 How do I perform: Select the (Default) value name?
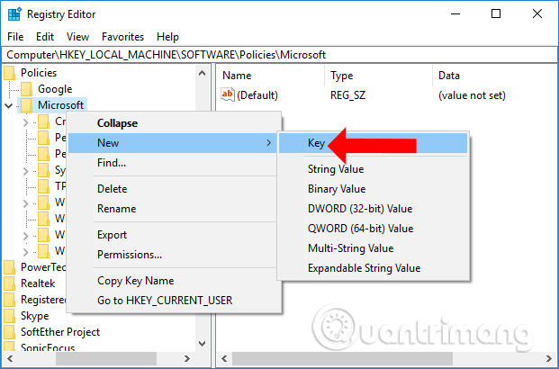257,95
